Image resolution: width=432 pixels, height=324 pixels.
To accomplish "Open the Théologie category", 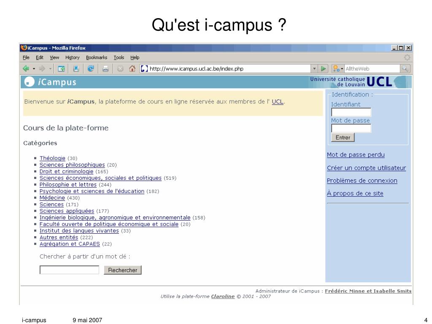I will (x=52, y=158).
